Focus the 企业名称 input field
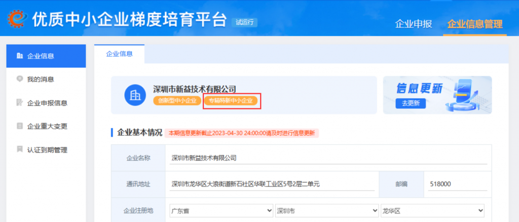Screen dimensions: 519x222 328,158
